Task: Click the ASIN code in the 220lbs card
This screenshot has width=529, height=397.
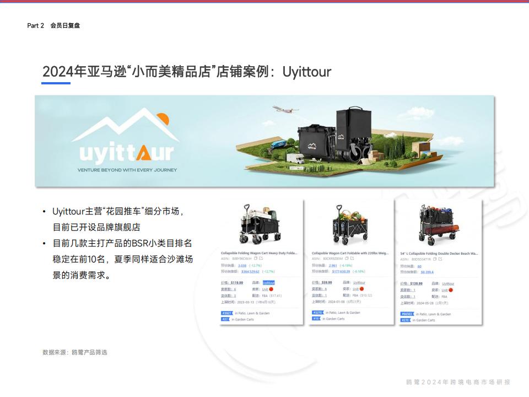Action: (x=333, y=259)
